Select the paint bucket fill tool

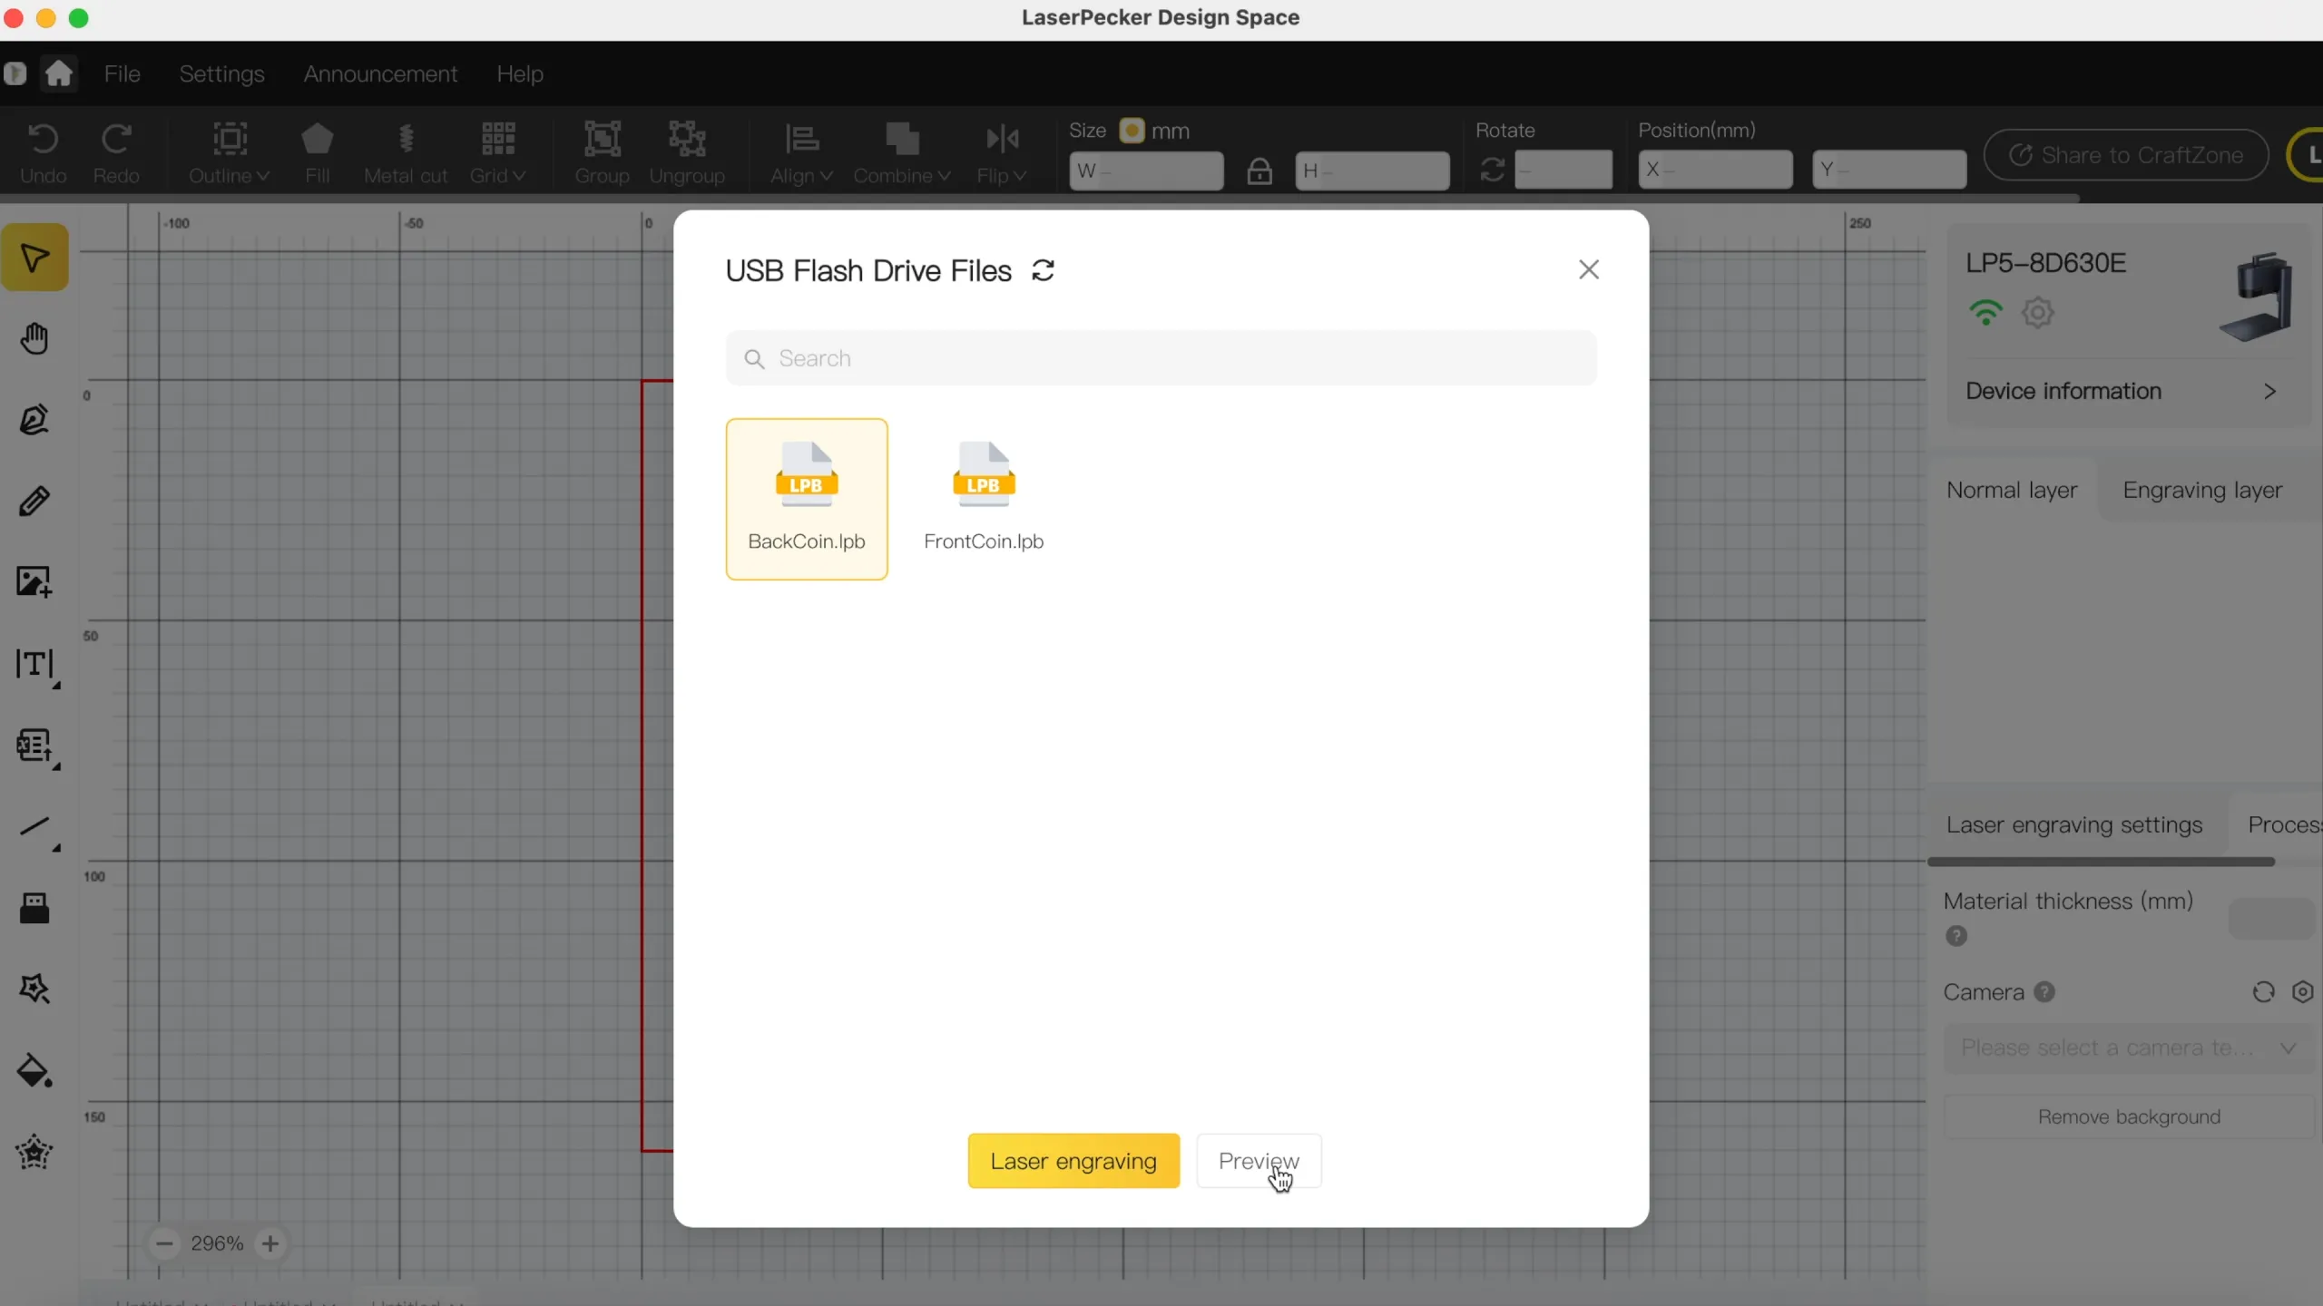click(34, 1071)
